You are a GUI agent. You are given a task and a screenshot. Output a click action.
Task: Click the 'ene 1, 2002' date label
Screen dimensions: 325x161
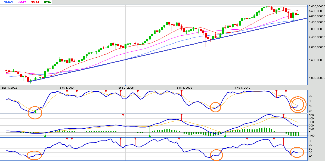coord(10,88)
